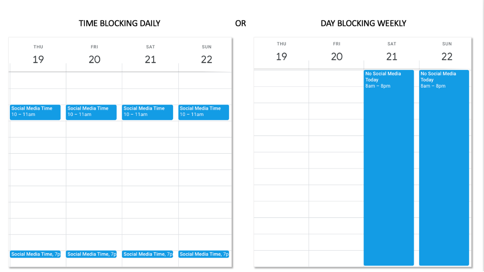Select date 20 in weekly blocking calendar
The image size is (484, 272).
337,57
